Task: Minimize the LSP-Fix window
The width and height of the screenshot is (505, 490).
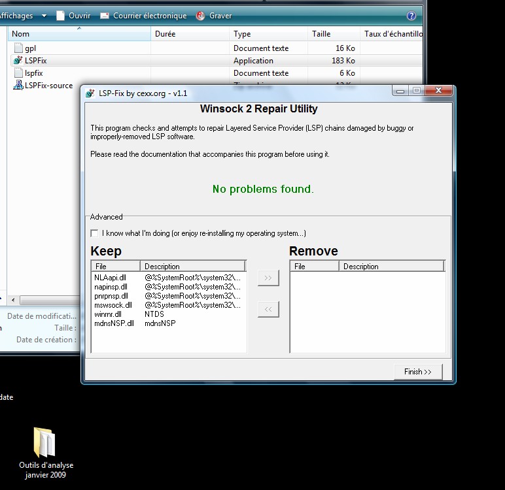Action: [x=400, y=91]
